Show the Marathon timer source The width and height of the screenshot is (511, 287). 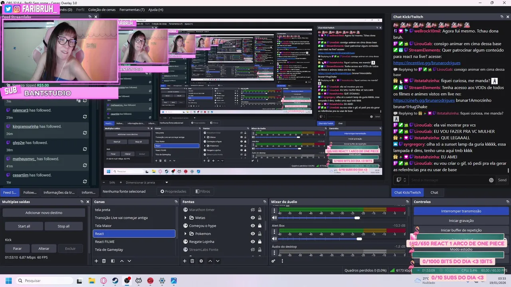click(x=253, y=210)
